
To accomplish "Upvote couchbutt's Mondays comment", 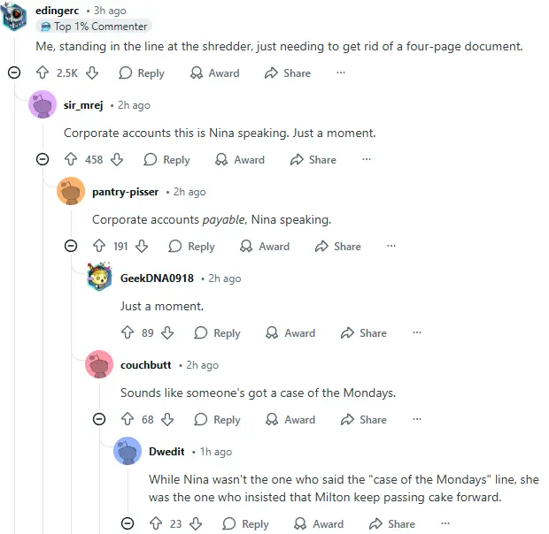I will (128, 419).
